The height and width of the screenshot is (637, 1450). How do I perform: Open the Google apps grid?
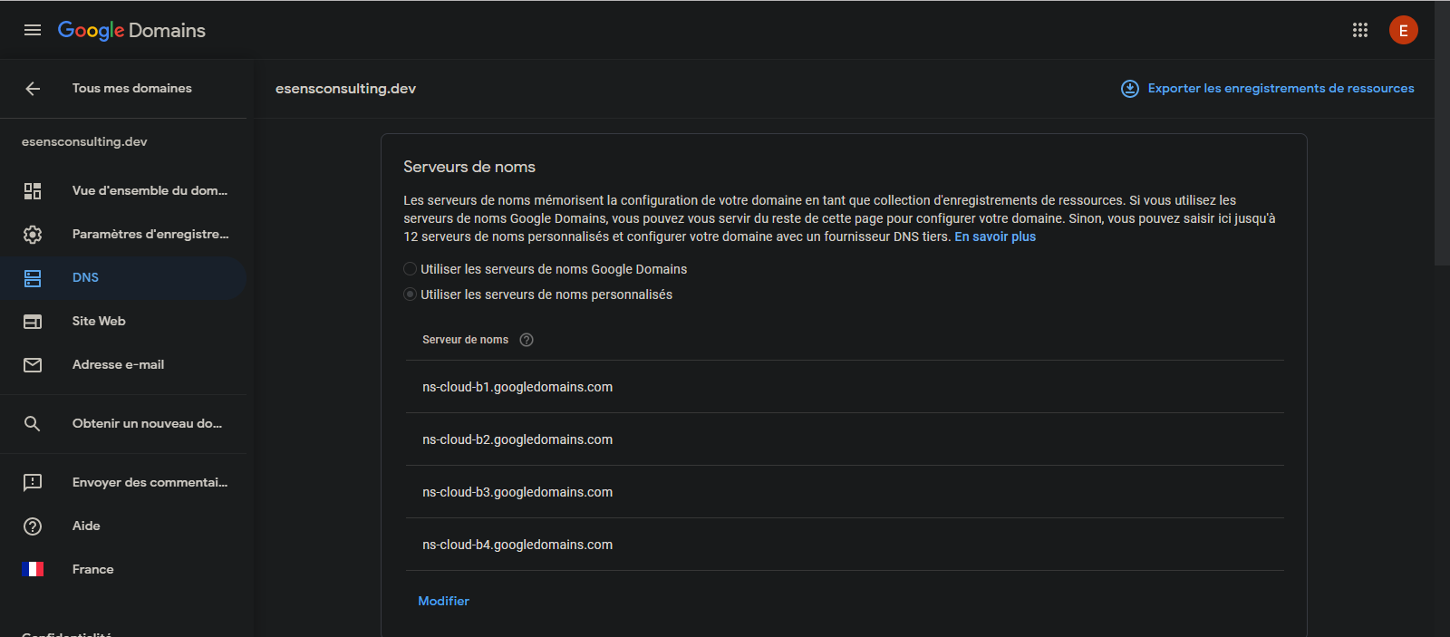[1360, 30]
